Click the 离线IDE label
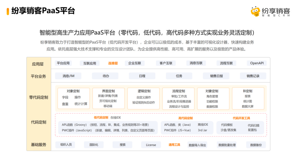 203,125
